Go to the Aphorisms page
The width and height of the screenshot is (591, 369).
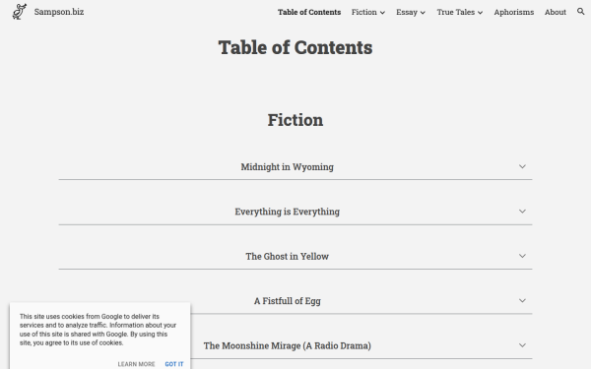tap(514, 12)
